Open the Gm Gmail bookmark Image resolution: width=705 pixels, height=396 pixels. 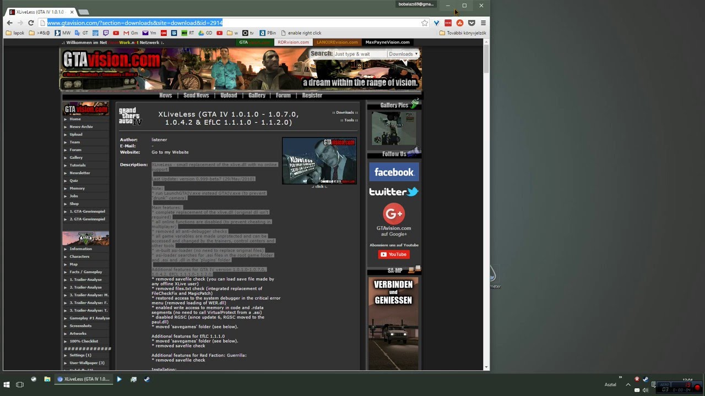130,33
